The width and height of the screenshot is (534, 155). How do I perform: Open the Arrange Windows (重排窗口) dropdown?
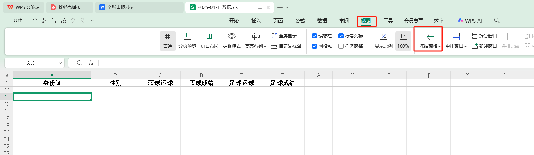point(456,46)
